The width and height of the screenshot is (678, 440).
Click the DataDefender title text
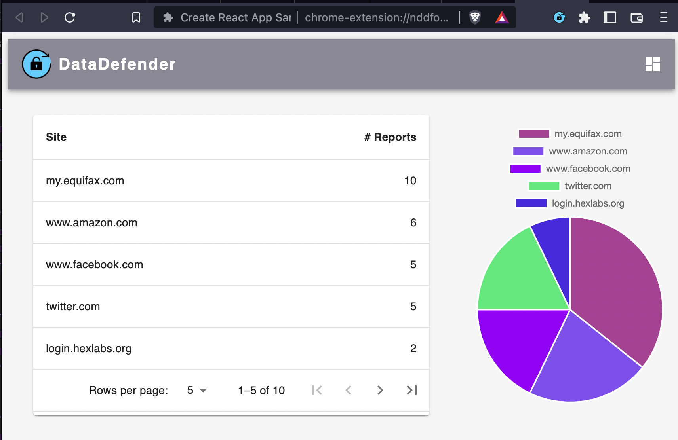(117, 64)
